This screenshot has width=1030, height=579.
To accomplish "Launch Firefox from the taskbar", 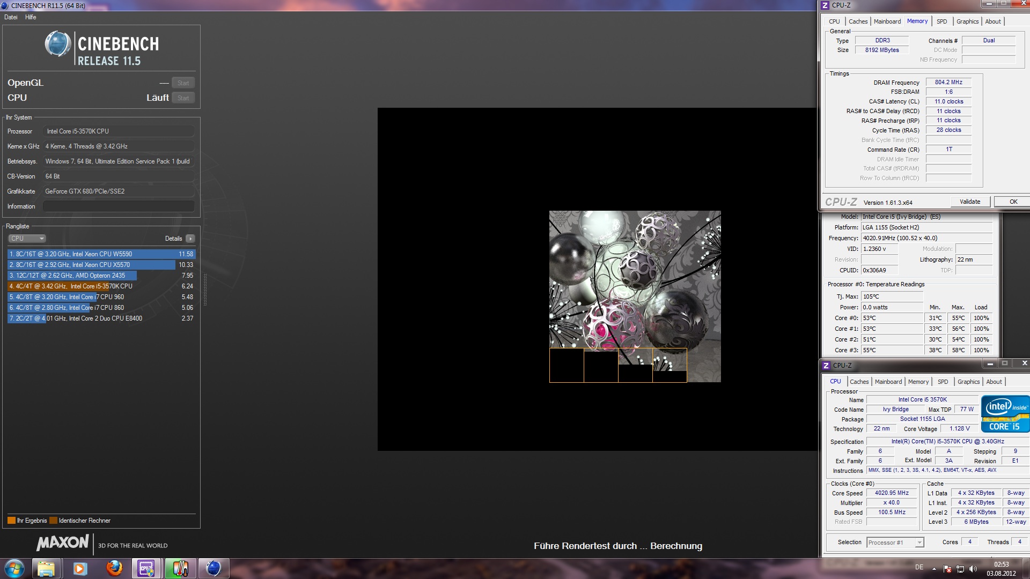I will click(x=114, y=568).
